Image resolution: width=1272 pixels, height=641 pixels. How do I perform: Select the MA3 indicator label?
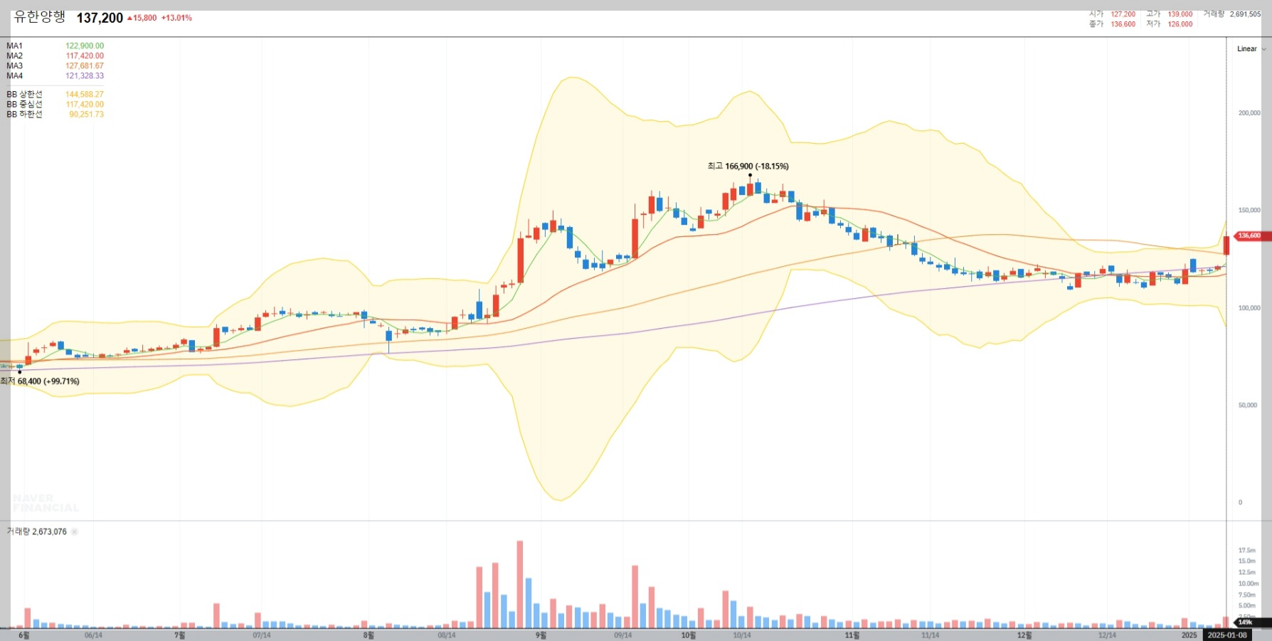point(14,65)
